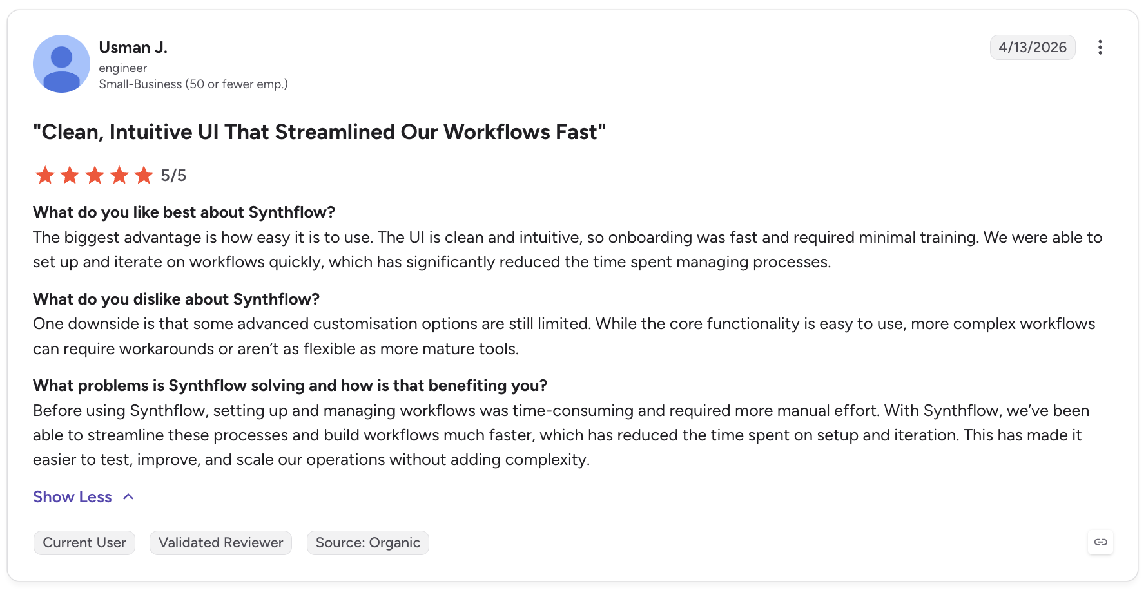Click the second rating star
1146x595 pixels.
(x=70, y=175)
